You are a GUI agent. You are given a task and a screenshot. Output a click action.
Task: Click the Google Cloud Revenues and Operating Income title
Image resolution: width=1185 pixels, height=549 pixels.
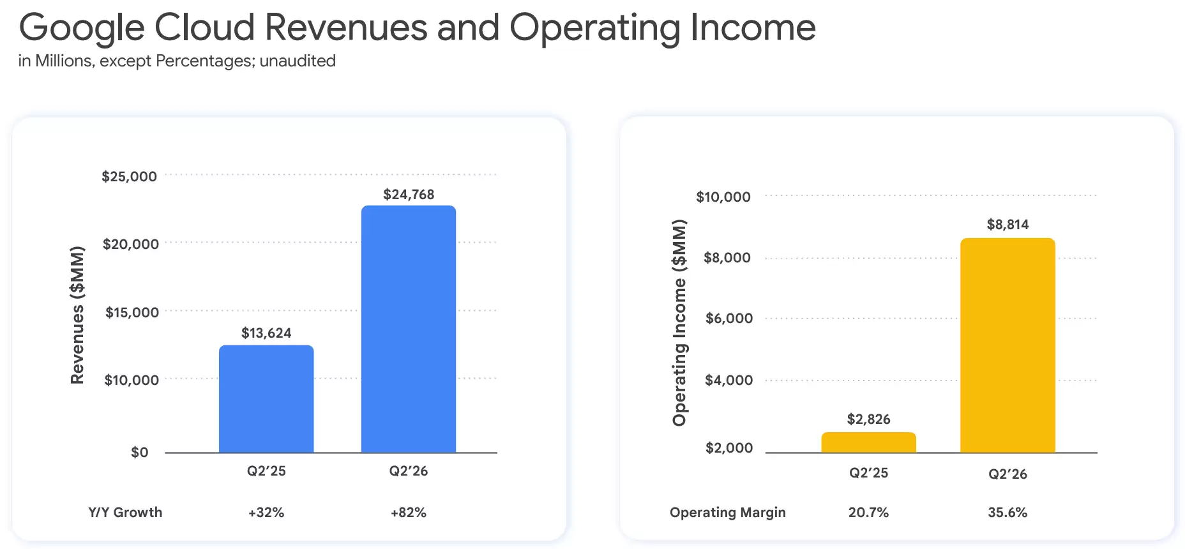pyautogui.click(x=418, y=27)
